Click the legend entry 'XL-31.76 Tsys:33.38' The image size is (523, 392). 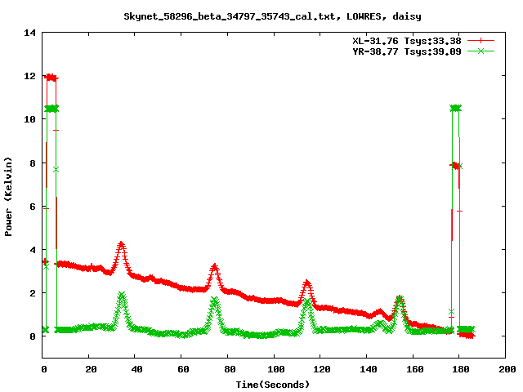point(407,41)
